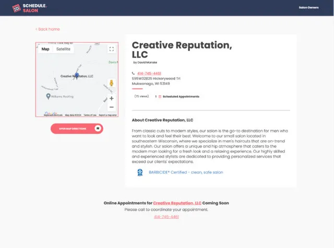Click the 'by David Manske' text

(145, 63)
